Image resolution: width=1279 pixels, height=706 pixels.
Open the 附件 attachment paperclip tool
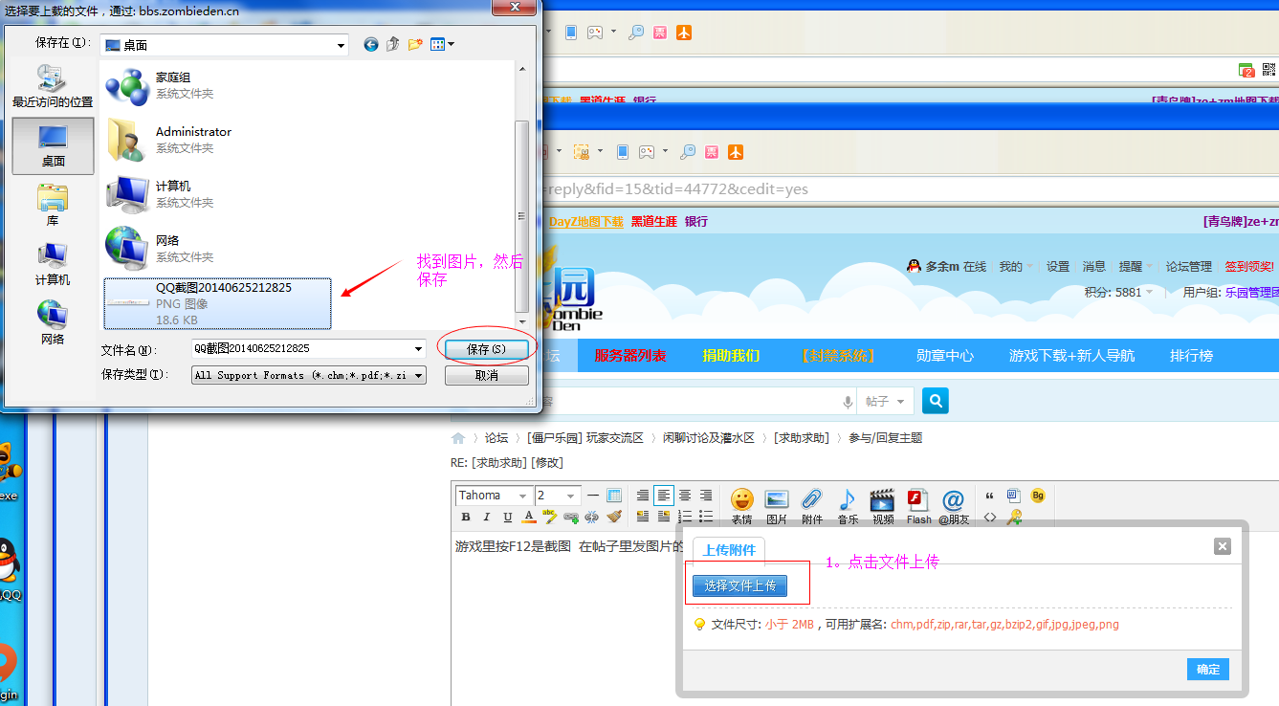812,505
